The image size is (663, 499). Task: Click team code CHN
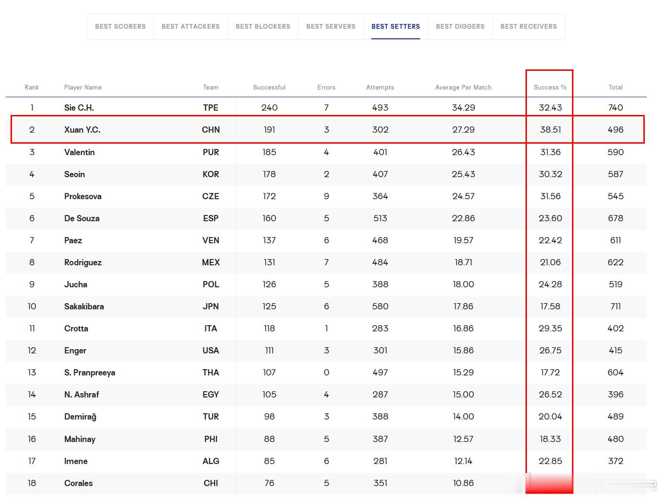pyautogui.click(x=211, y=130)
